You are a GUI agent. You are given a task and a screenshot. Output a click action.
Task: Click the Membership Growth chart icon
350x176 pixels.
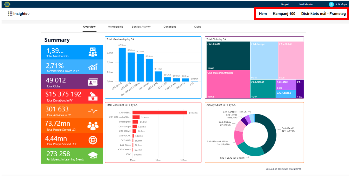coord(93,67)
